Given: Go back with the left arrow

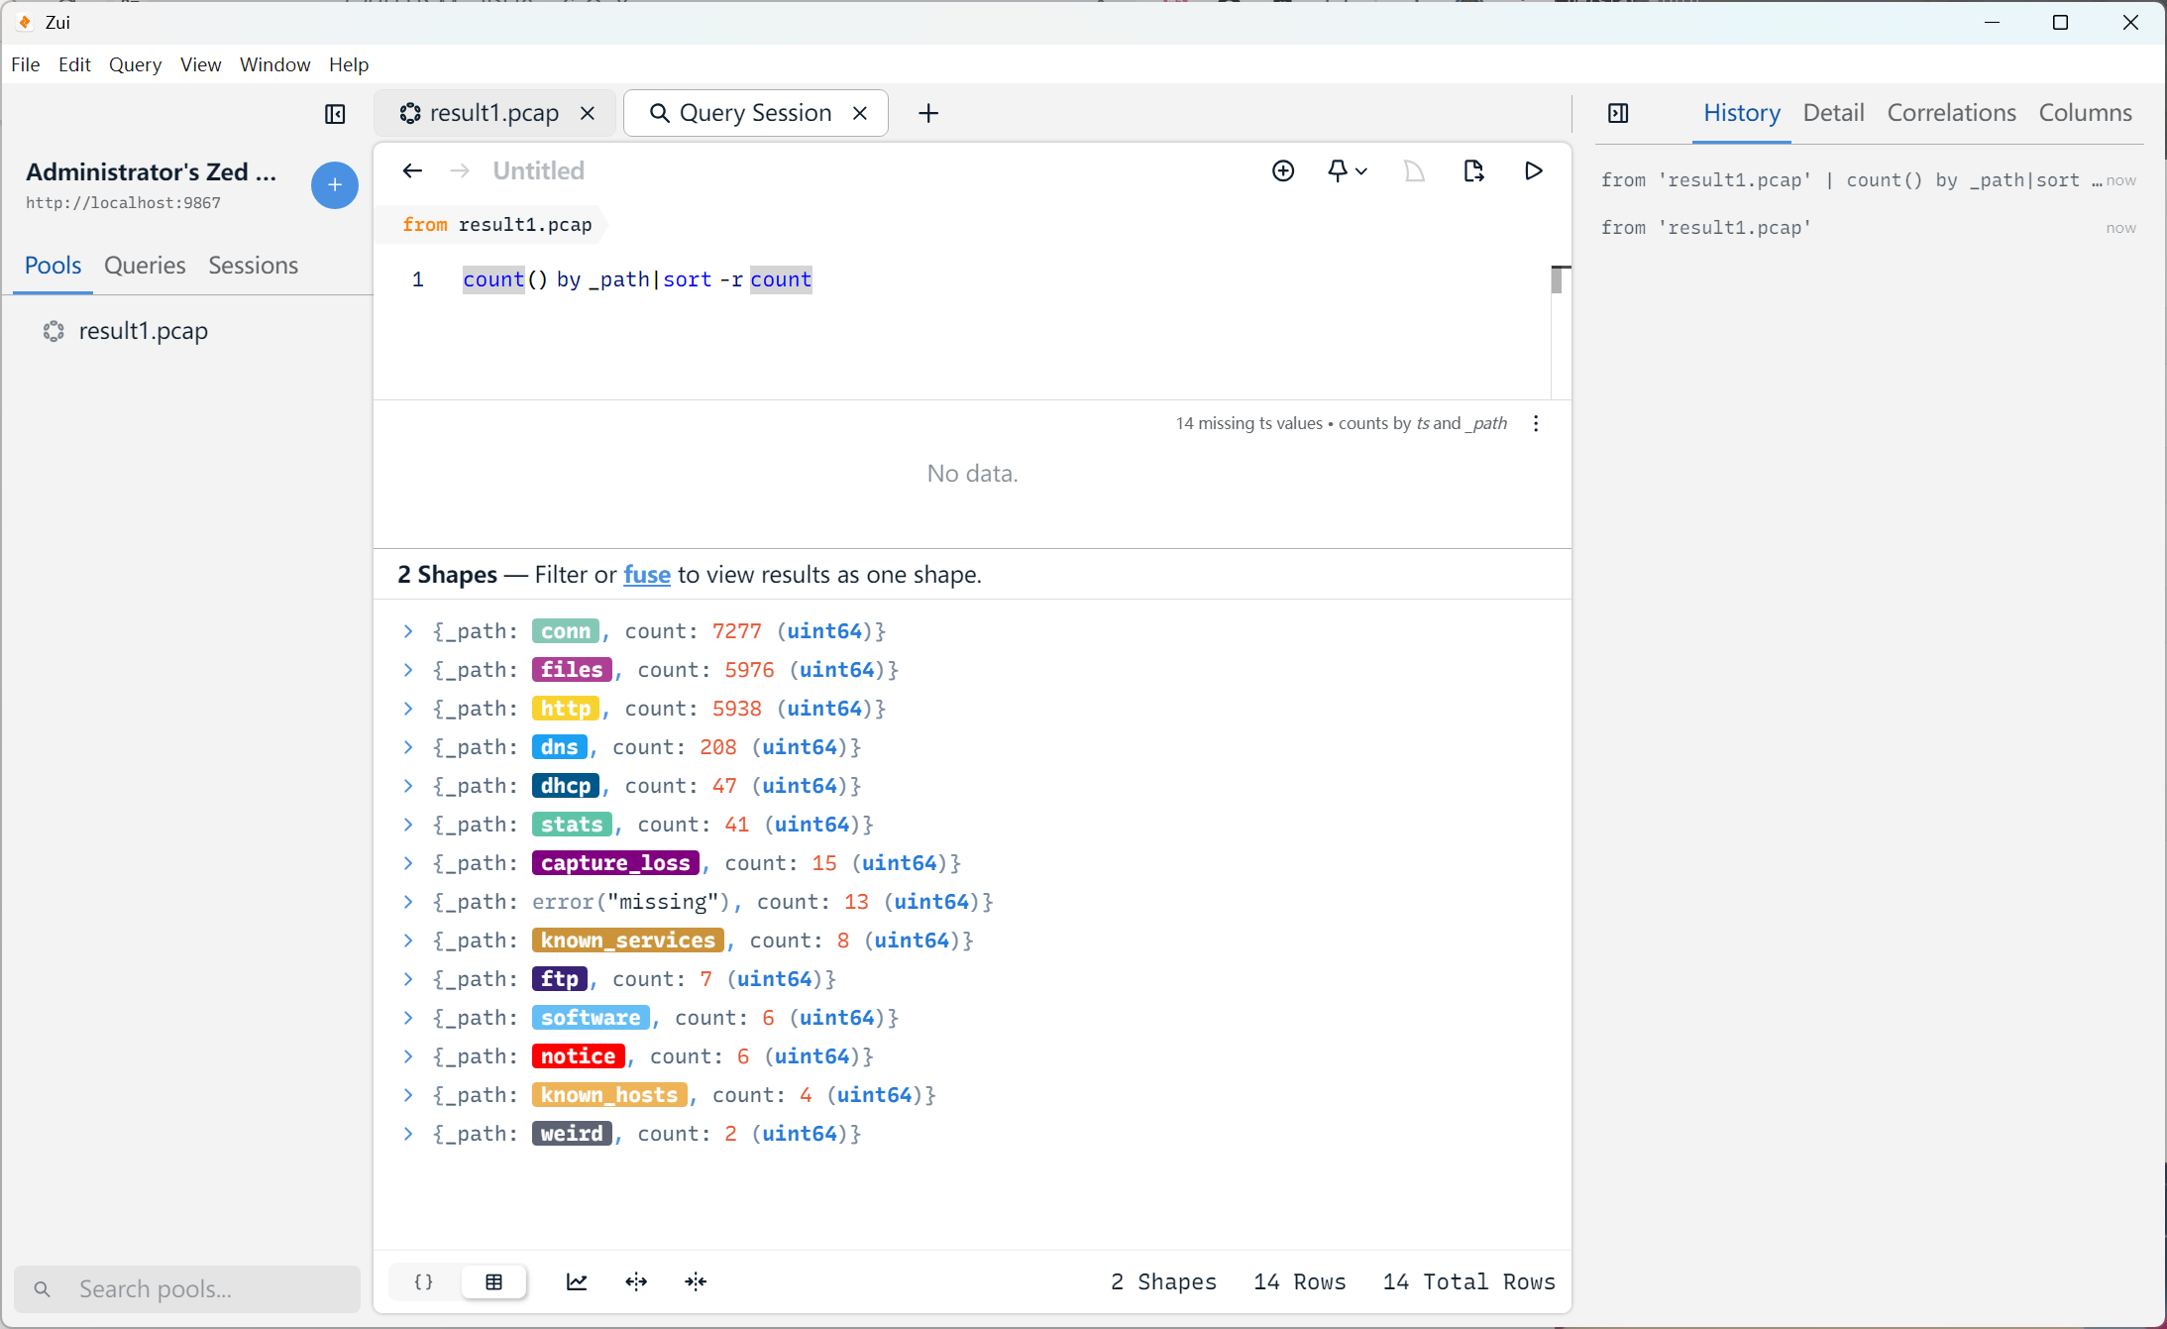Looking at the screenshot, I should point(412,171).
